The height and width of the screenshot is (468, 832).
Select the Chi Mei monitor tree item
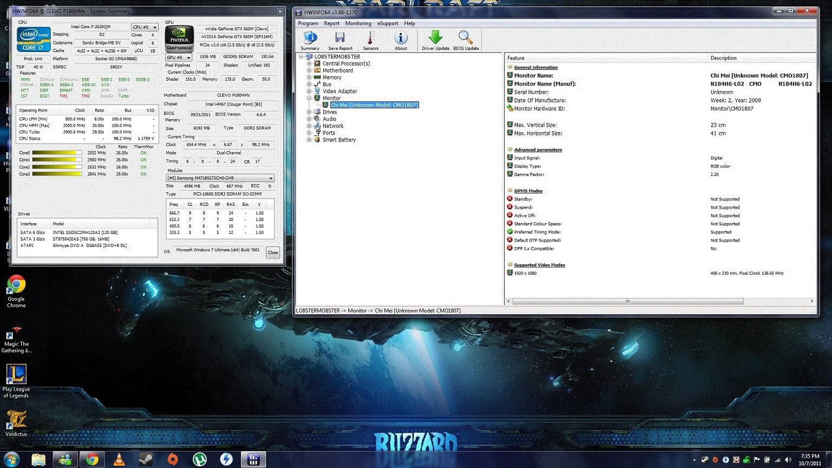click(374, 105)
